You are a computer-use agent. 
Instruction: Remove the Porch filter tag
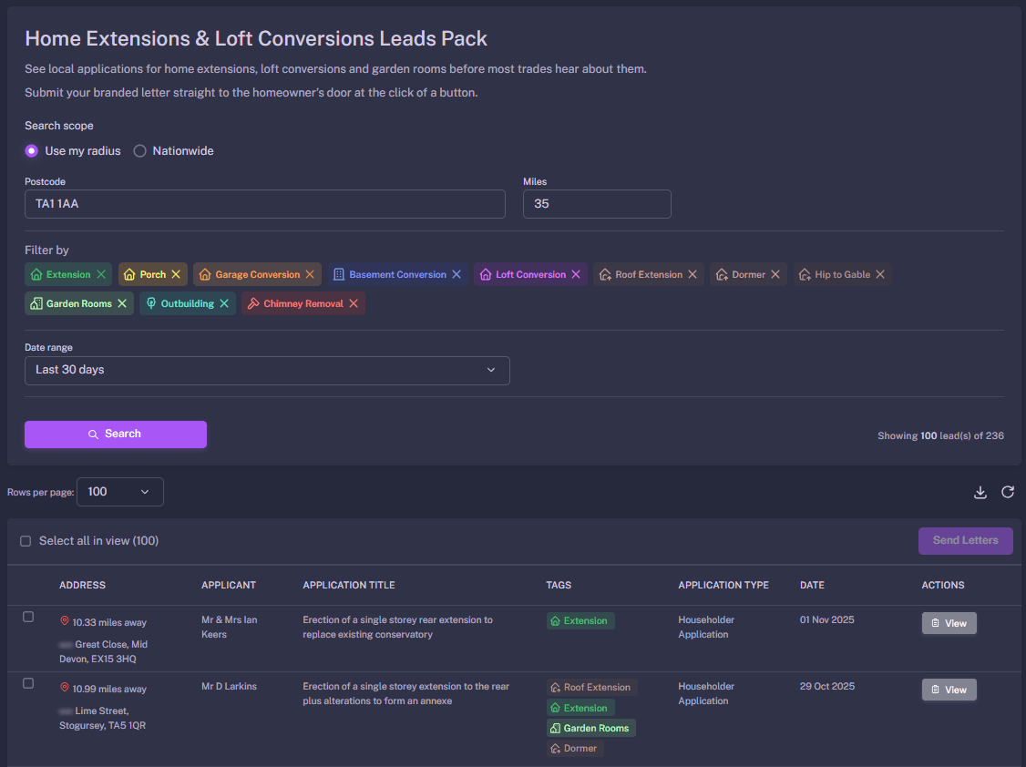click(x=175, y=273)
